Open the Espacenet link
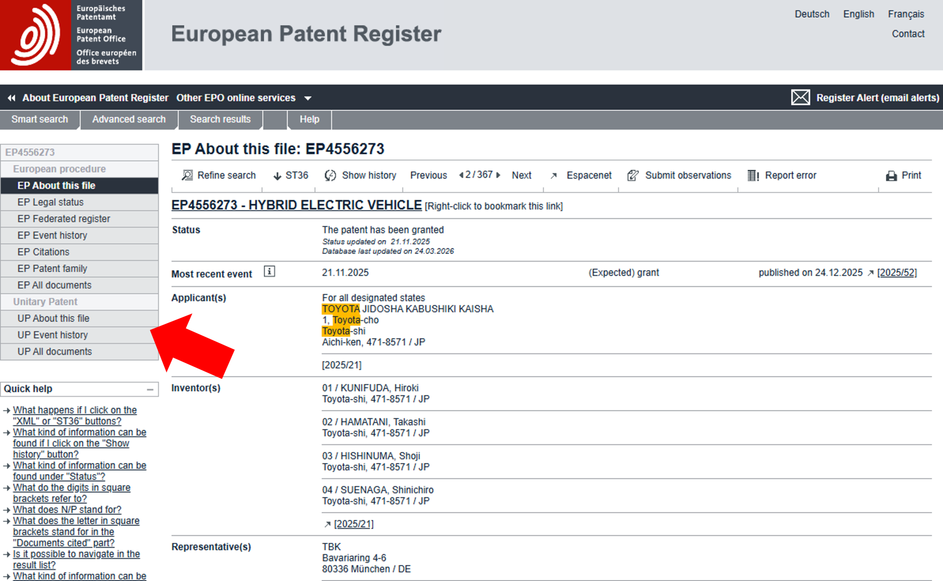The image size is (943, 581). 589,176
